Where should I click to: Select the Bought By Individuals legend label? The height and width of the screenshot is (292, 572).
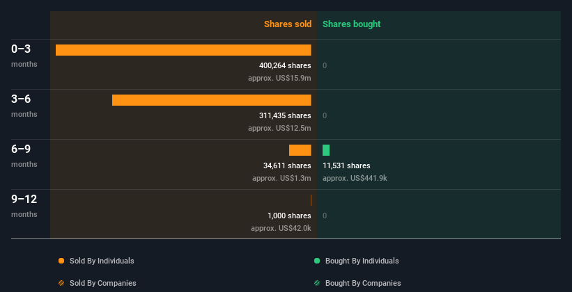(362, 261)
